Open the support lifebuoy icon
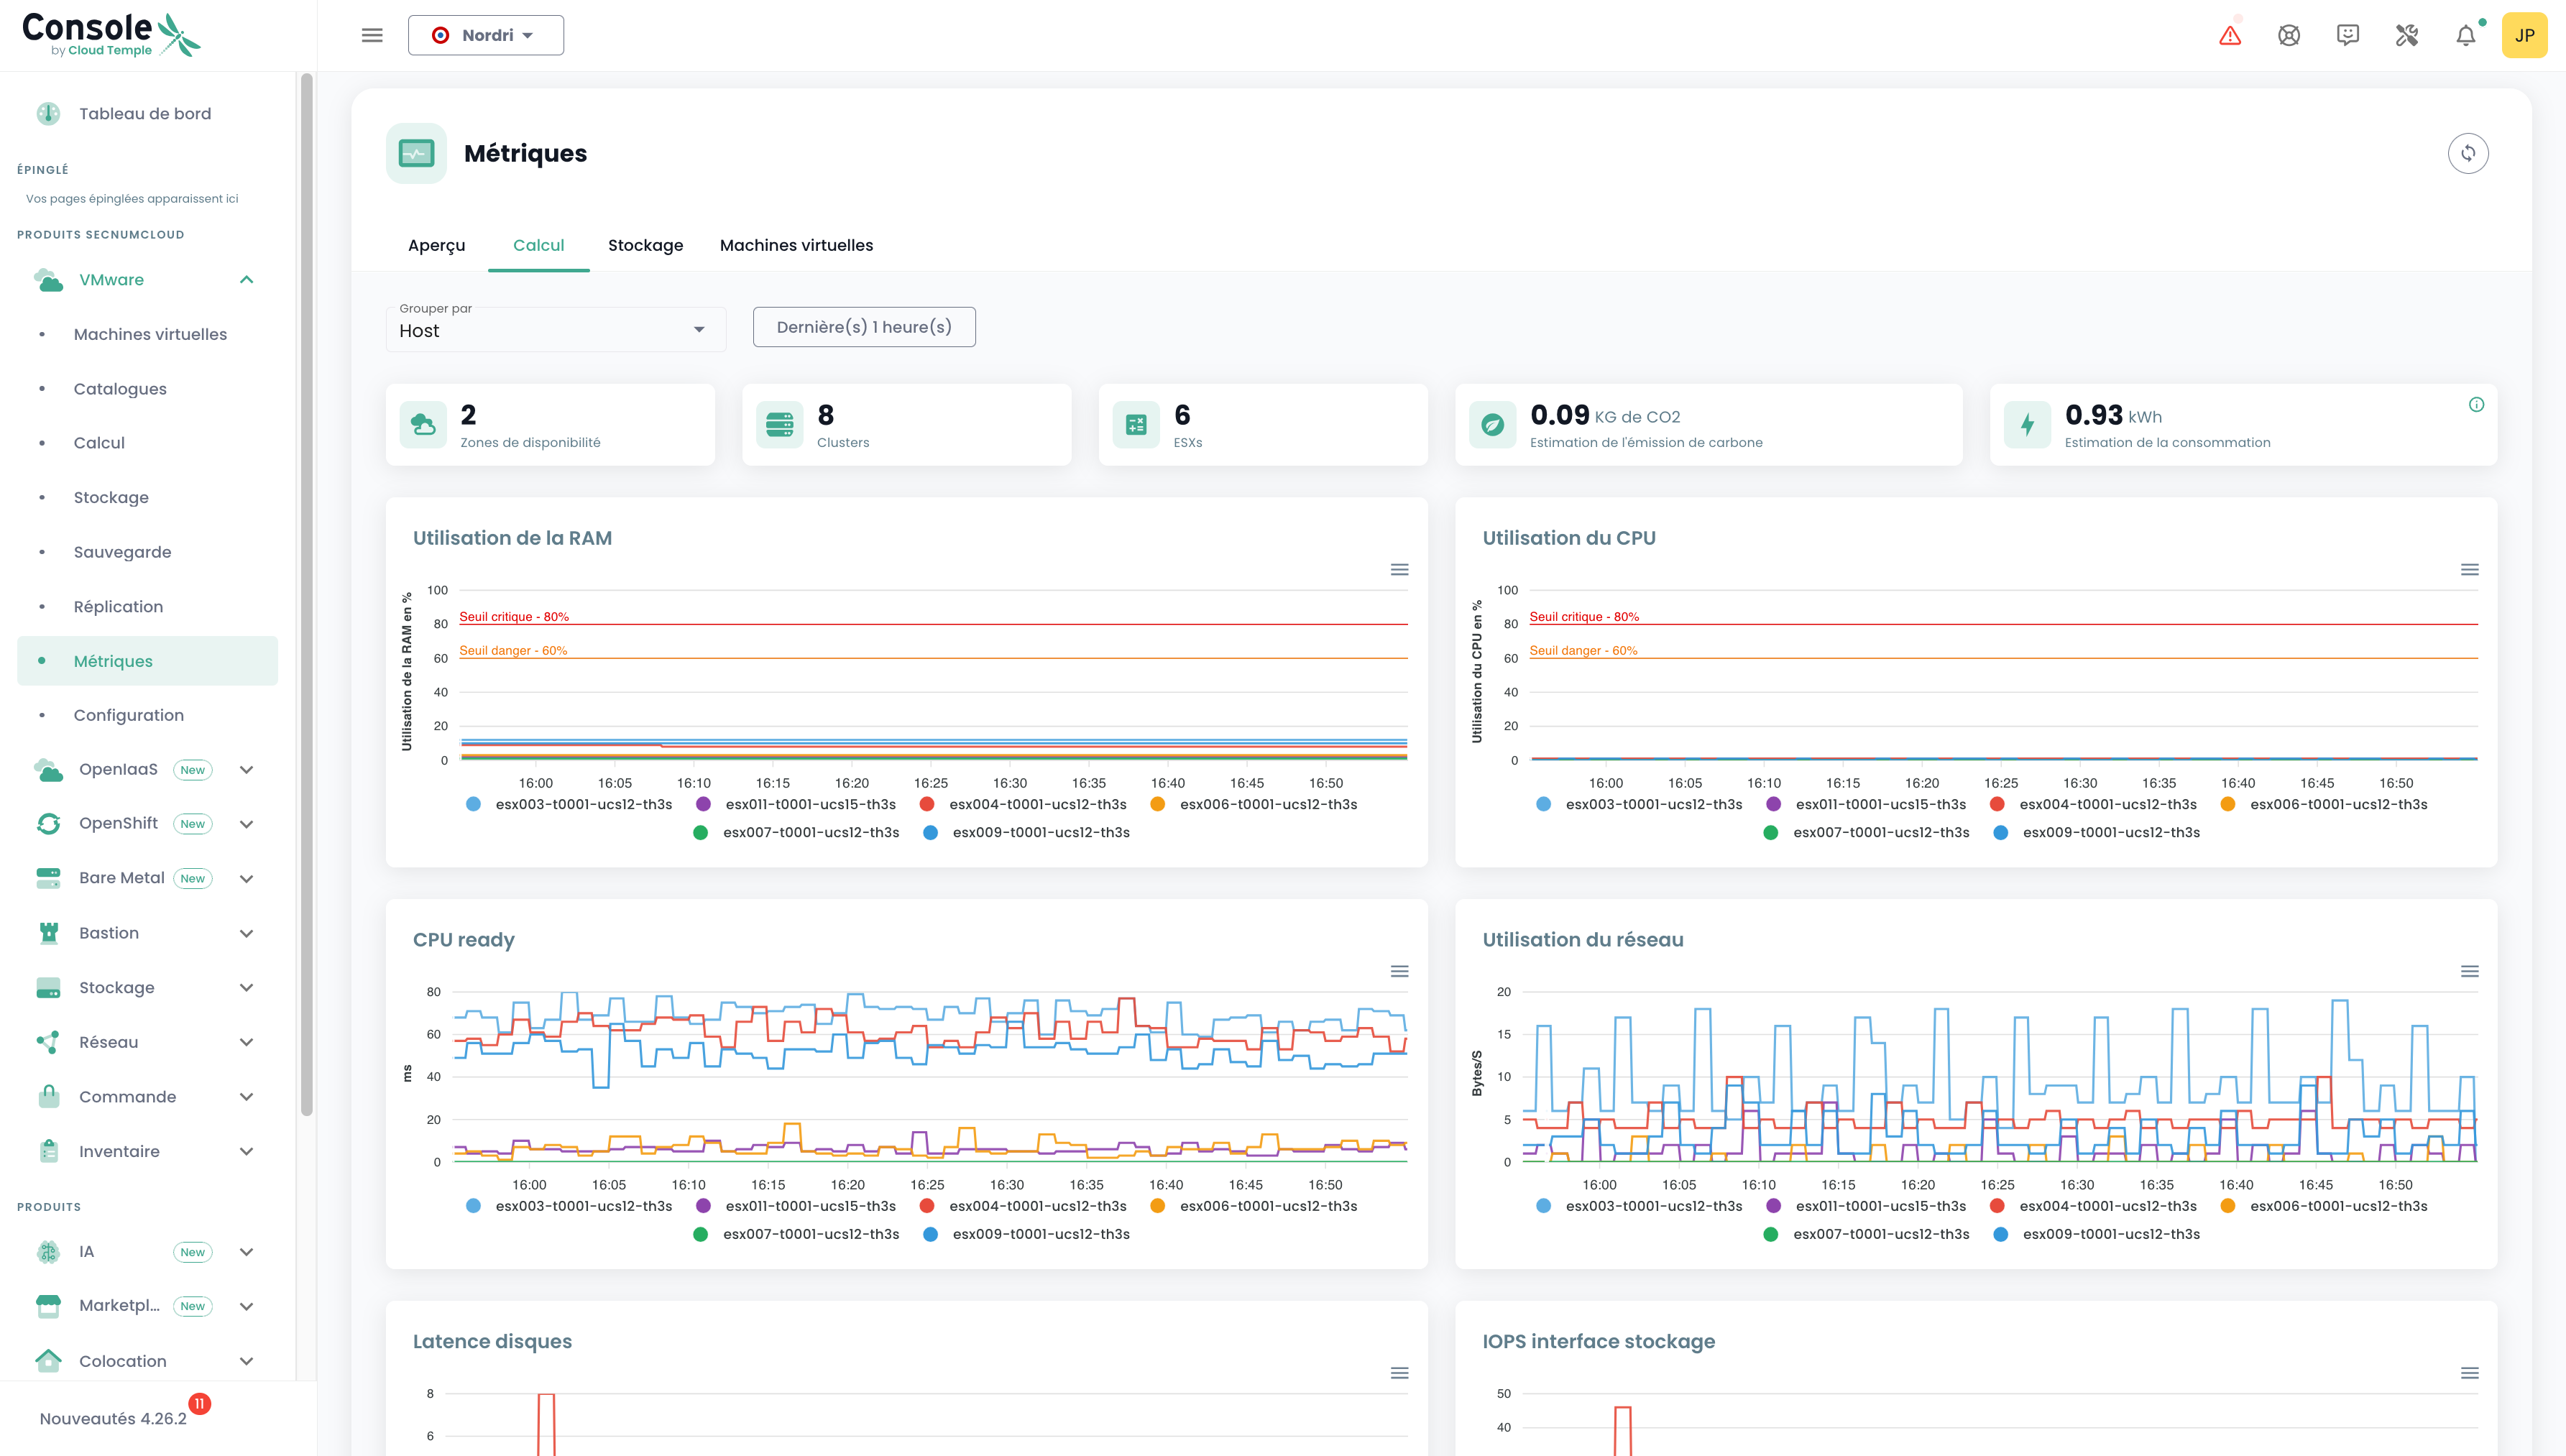The image size is (2566, 1456). point(2288,36)
